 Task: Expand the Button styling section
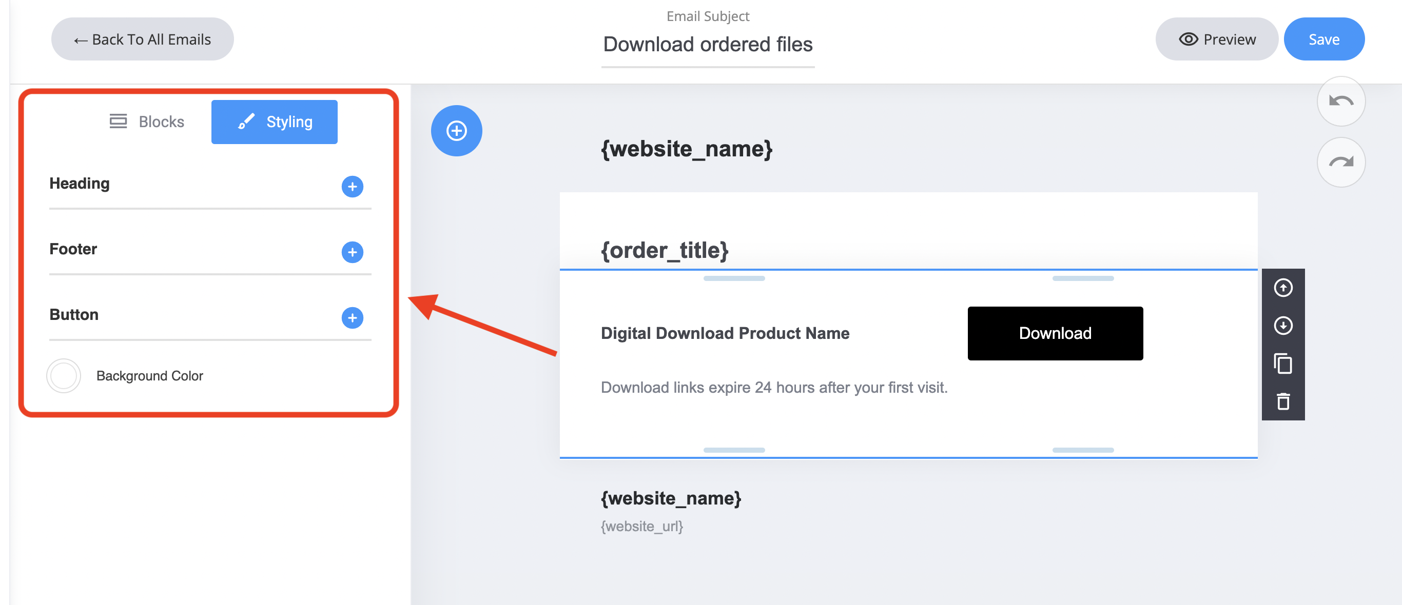352,318
